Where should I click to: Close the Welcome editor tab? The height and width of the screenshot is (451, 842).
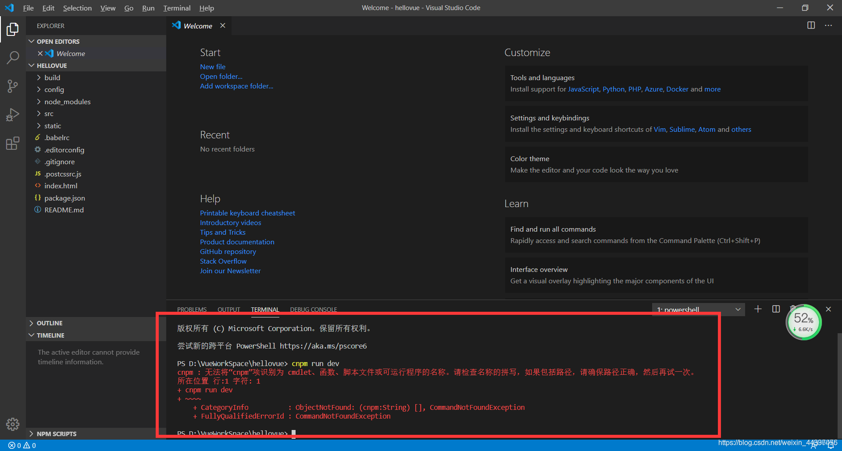click(223, 25)
